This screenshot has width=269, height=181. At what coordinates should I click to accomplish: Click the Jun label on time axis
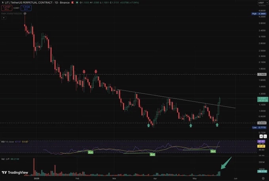pos(235,178)
